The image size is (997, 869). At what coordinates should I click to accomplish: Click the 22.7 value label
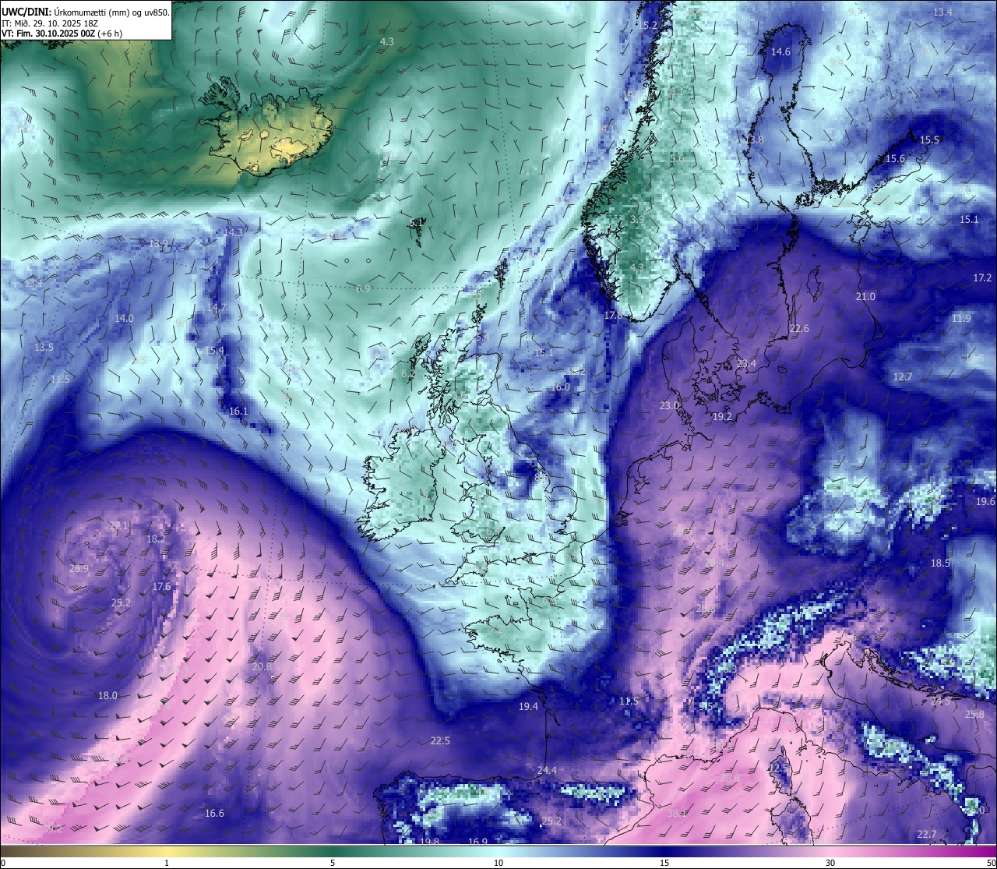point(926,835)
